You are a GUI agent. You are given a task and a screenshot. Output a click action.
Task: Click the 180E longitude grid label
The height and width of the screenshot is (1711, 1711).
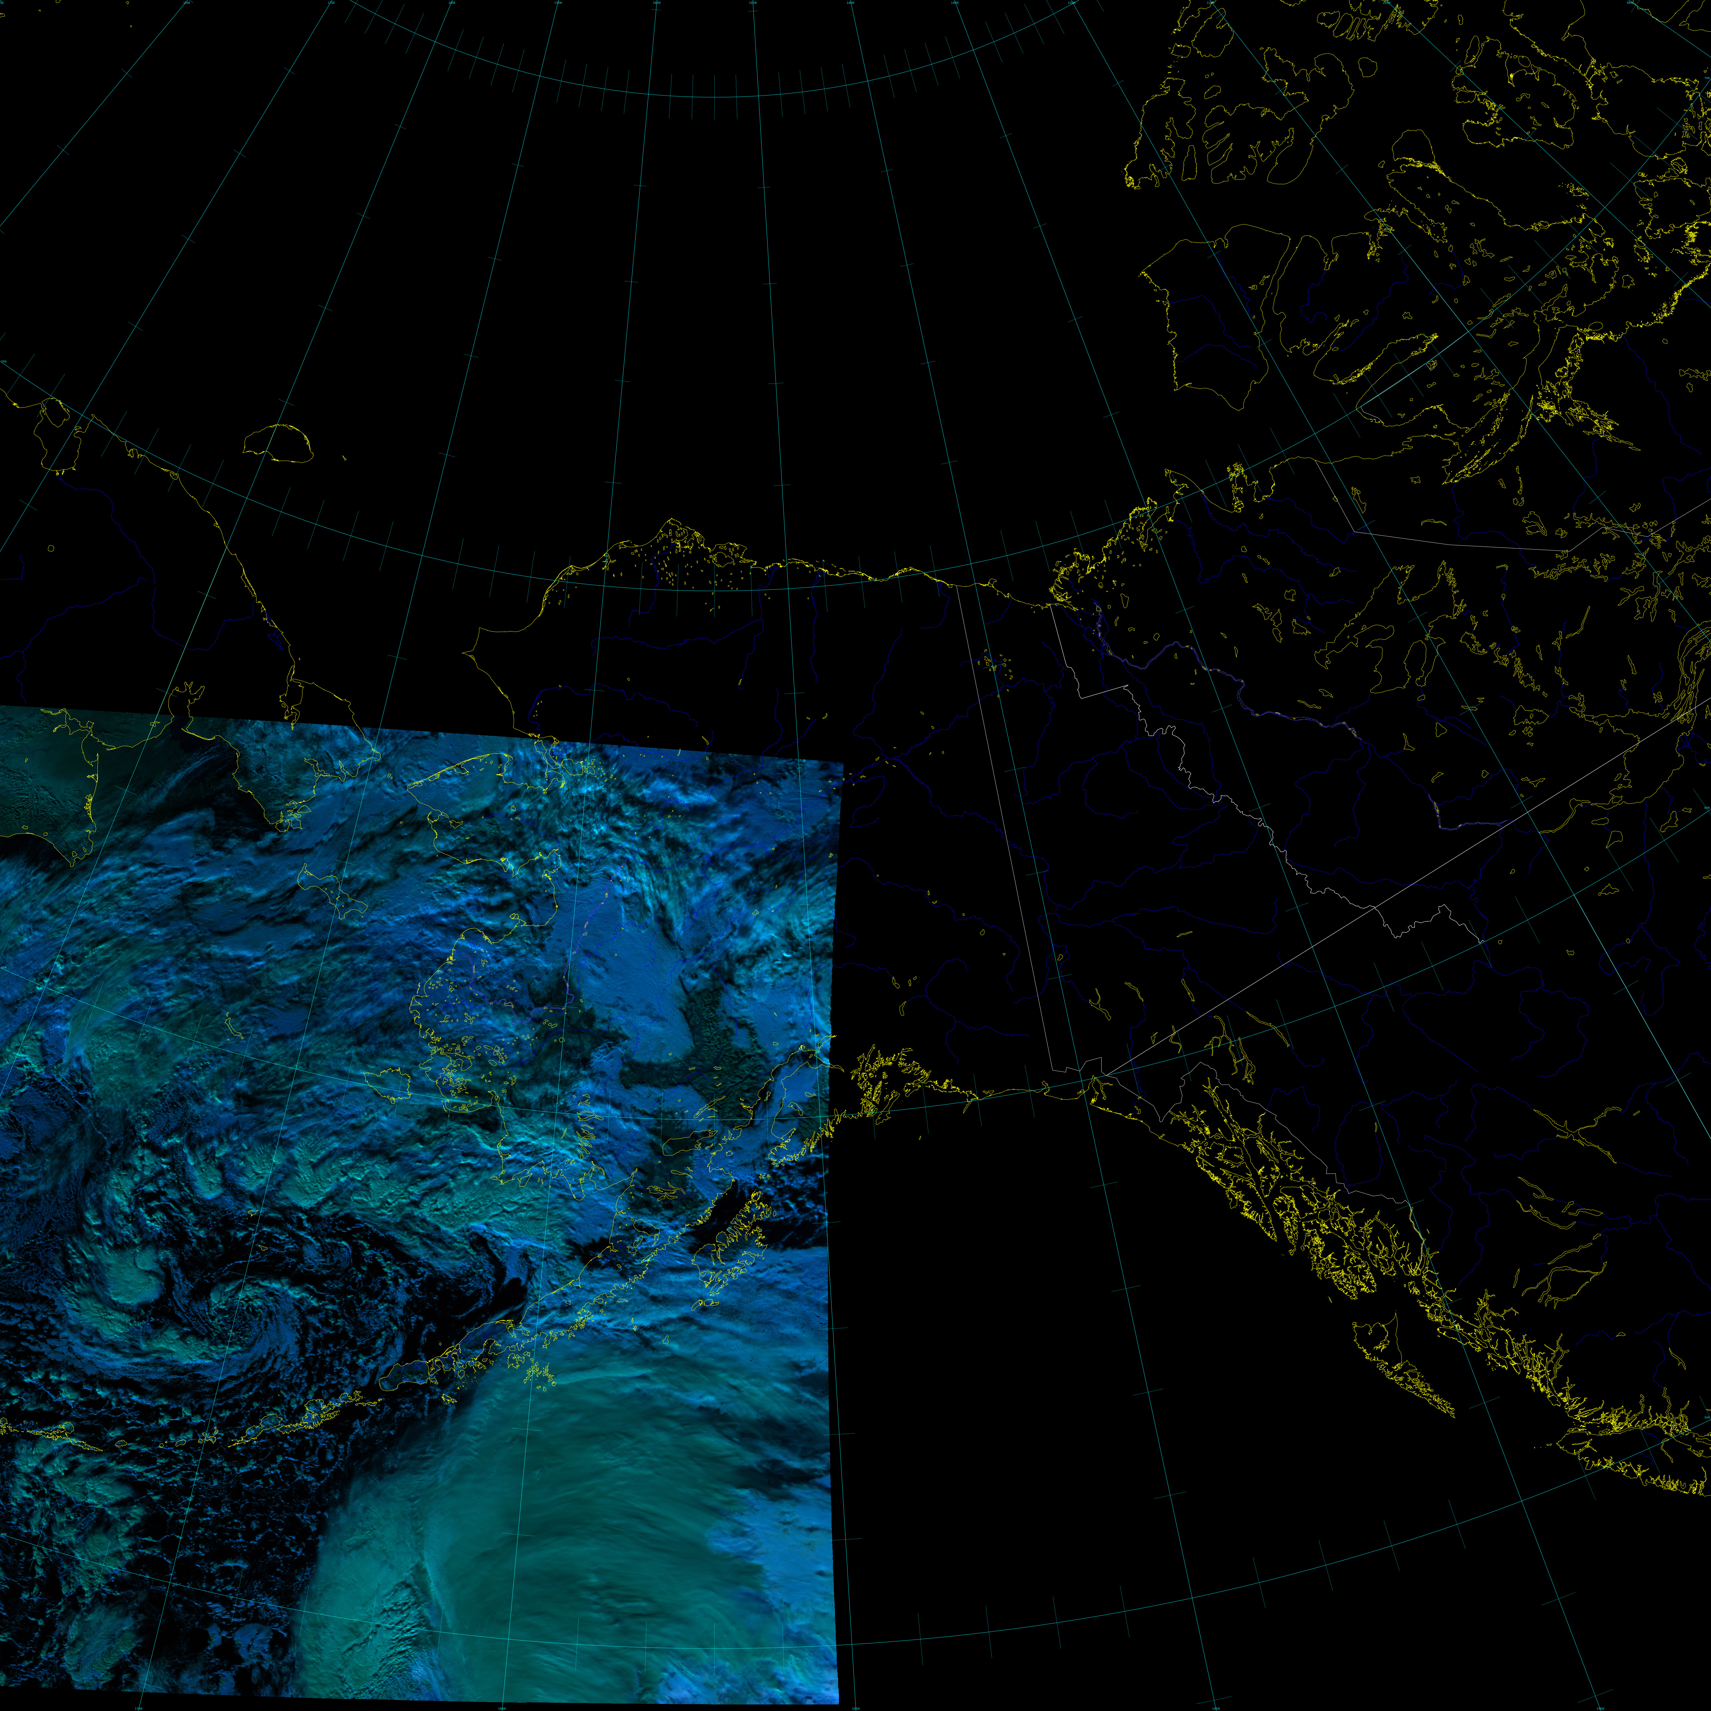[452, 3]
